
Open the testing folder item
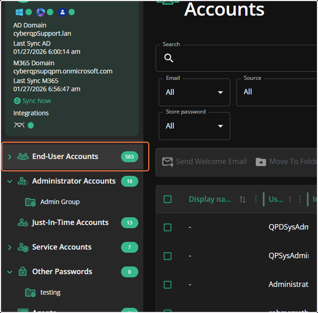[50, 292]
